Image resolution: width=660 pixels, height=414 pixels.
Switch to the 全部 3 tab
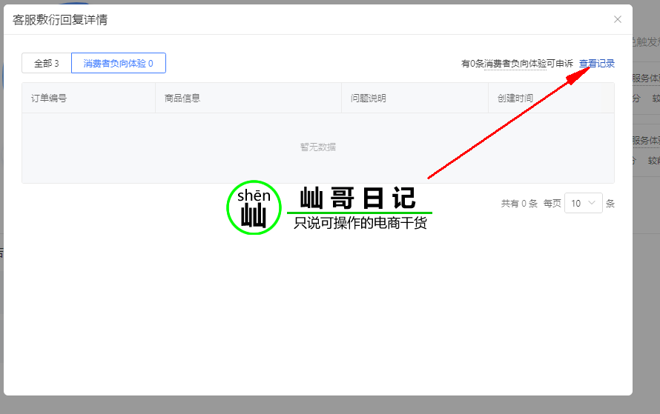[46, 64]
